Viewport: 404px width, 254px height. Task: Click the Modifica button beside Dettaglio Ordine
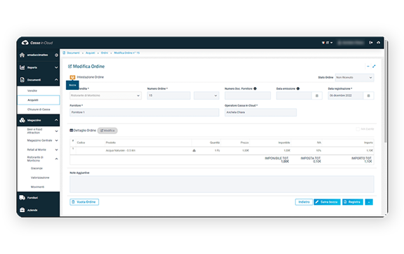point(107,131)
